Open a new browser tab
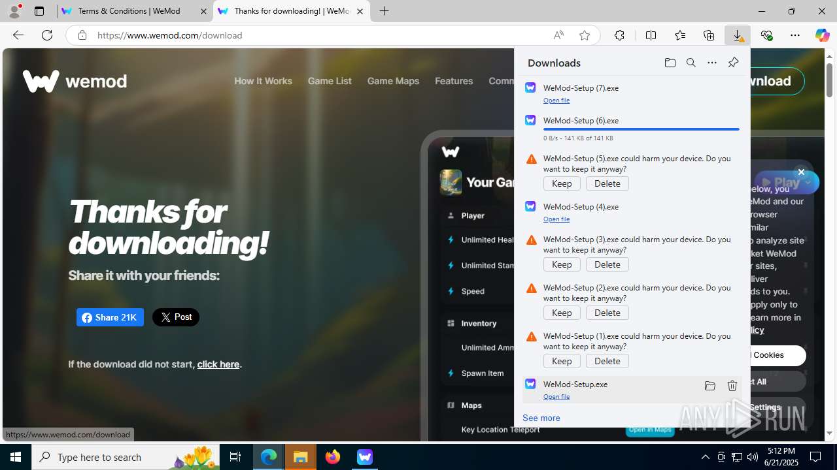 pos(384,11)
